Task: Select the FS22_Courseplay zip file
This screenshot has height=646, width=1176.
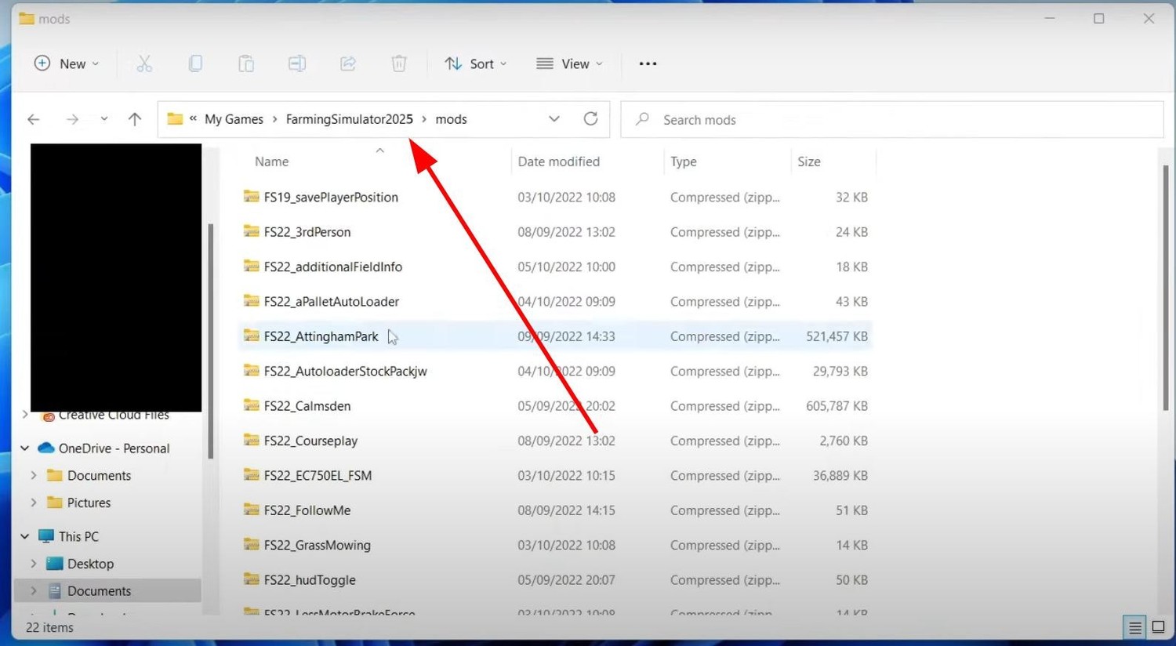Action: 310,441
